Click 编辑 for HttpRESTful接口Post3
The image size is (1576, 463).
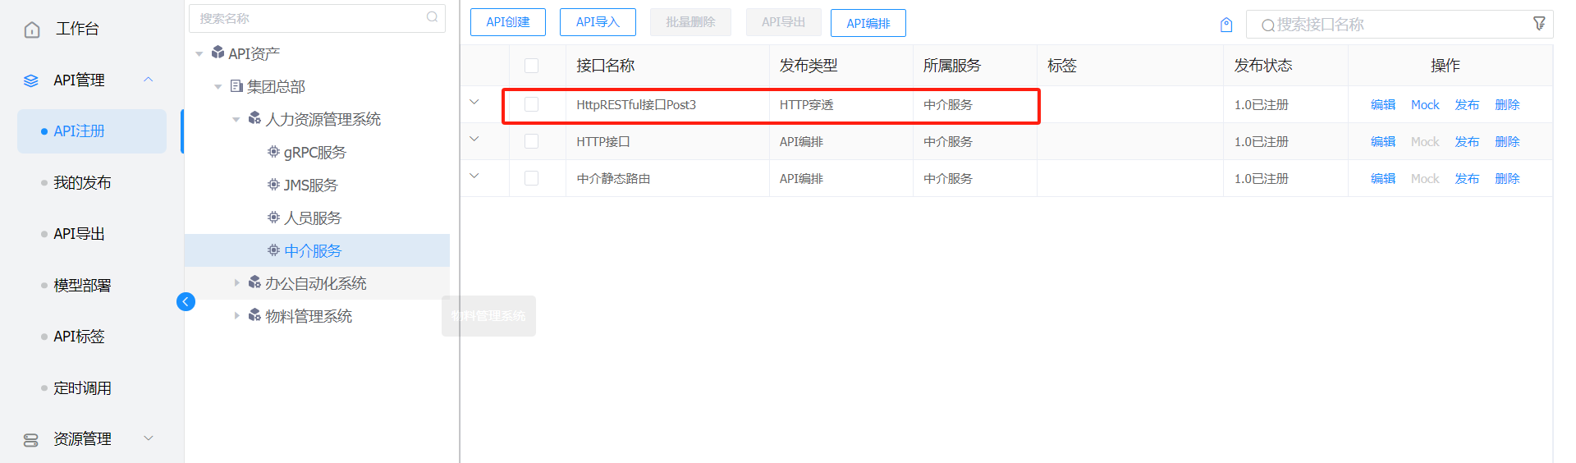click(x=1383, y=104)
